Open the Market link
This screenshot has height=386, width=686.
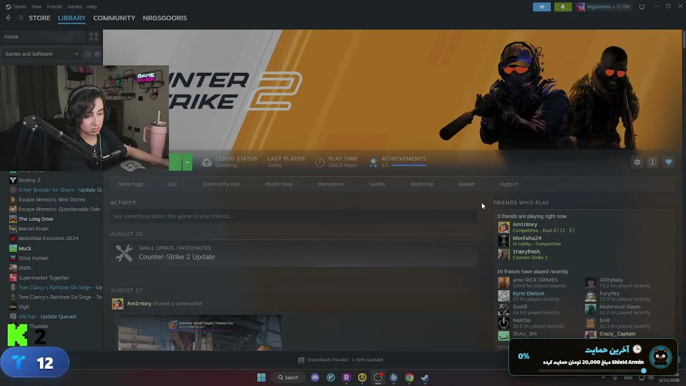pyautogui.click(x=467, y=184)
